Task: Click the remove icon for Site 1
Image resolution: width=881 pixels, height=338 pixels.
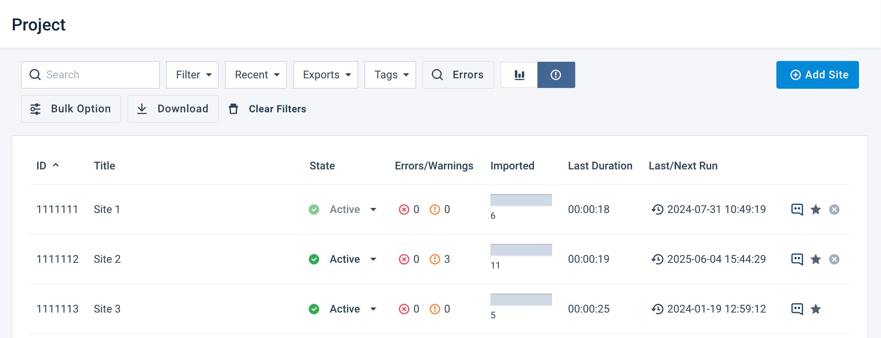Action: (x=834, y=210)
